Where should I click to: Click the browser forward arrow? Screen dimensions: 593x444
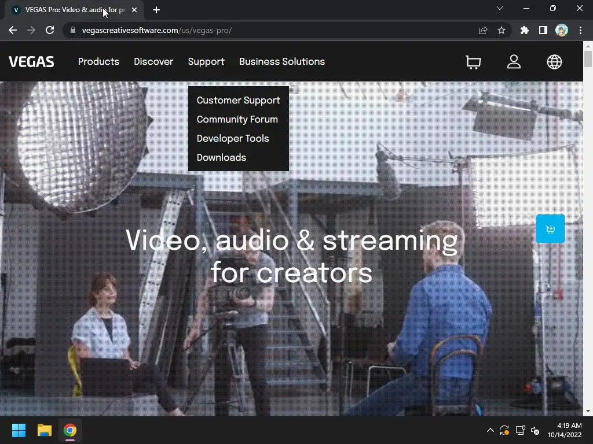(x=31, y=30)
